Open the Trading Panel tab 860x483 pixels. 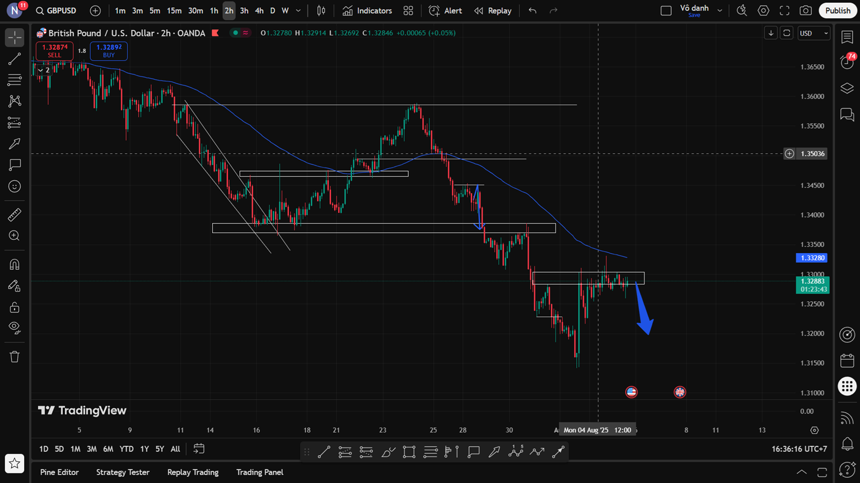pos(260,472)
